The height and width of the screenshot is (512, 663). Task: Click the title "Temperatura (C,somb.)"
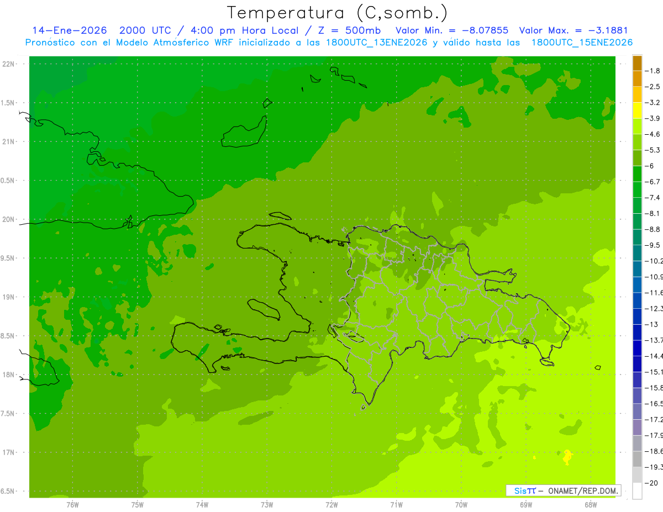(338, 13)
